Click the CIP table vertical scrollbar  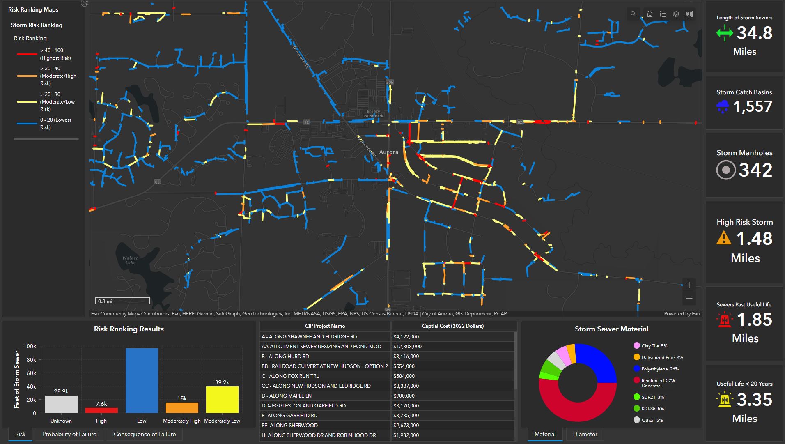click(516, 361)
